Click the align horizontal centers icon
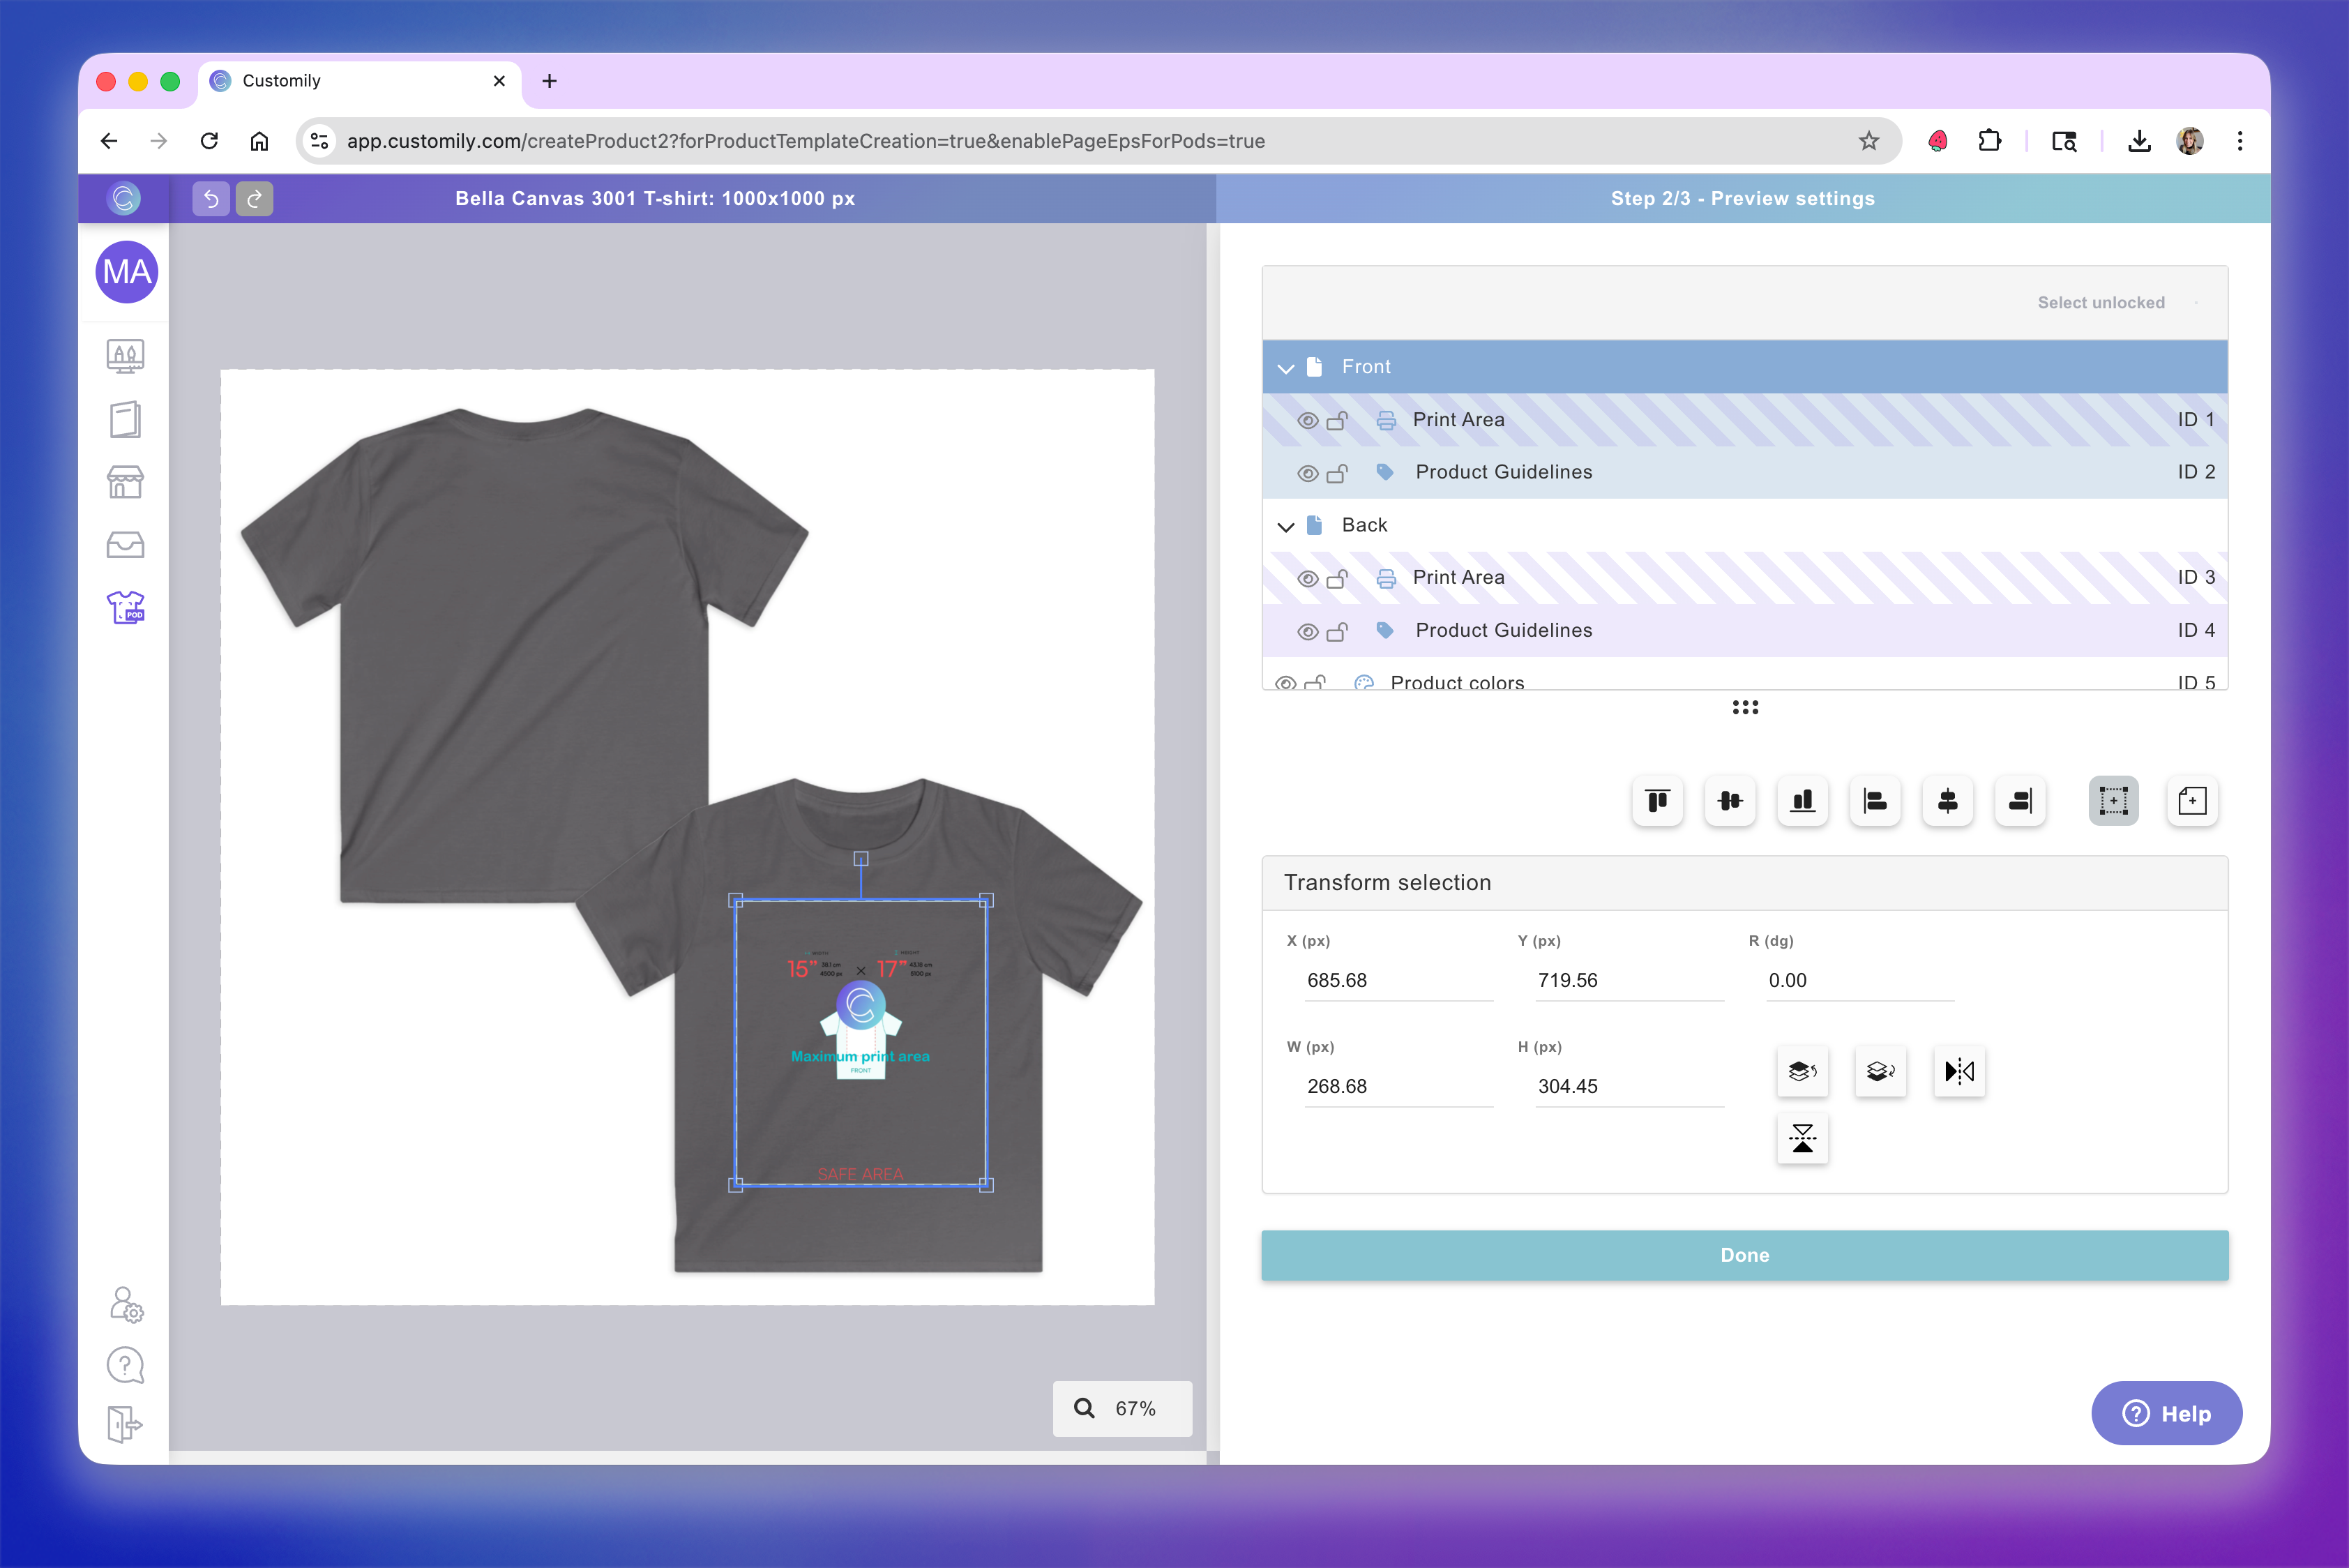This screenshot has width=2349, height=1568. [1947, 801]
